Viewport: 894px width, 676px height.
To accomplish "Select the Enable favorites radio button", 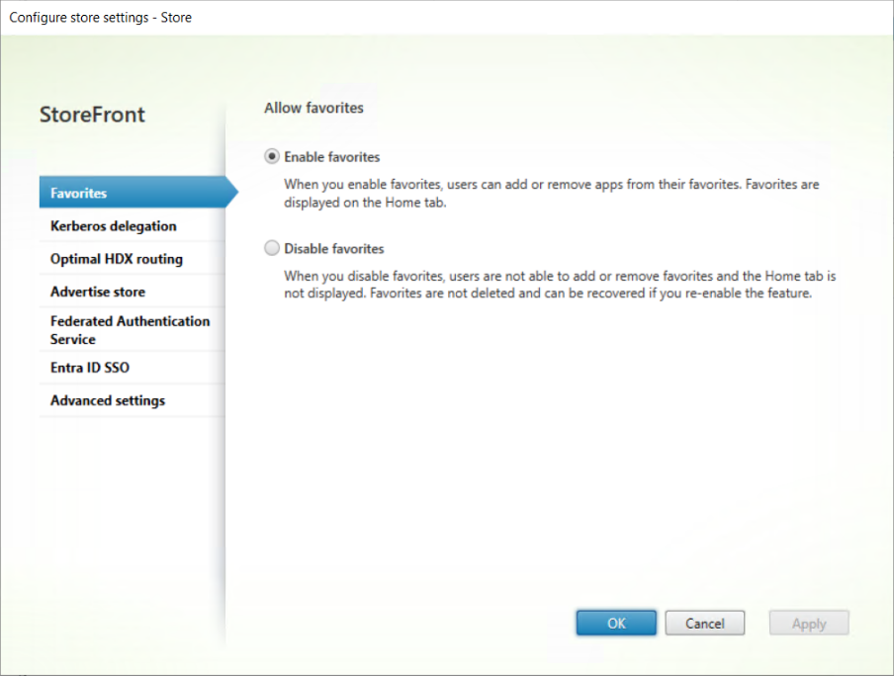I will coord(272,156).
